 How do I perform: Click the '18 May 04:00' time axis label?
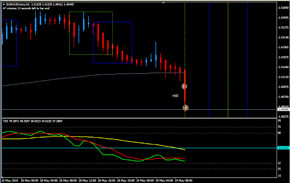click(x=49, y=180)
